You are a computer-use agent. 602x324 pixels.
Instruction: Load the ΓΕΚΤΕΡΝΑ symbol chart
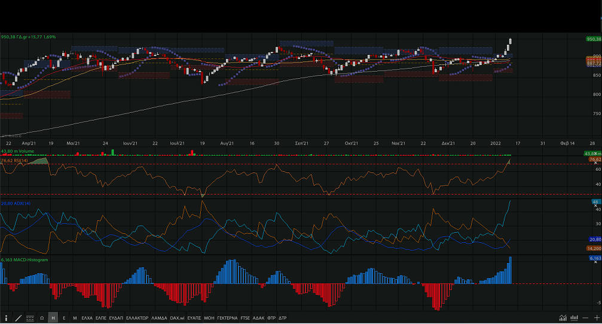tap(227, 318)
